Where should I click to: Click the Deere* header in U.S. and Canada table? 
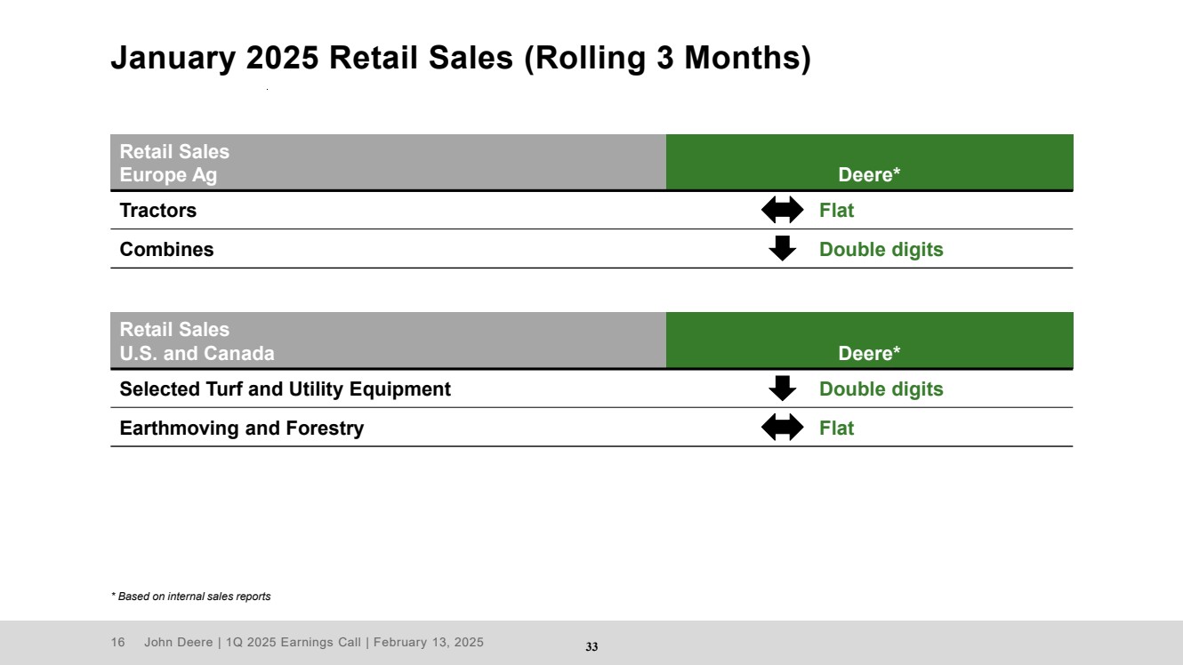[x=869, y=354]
